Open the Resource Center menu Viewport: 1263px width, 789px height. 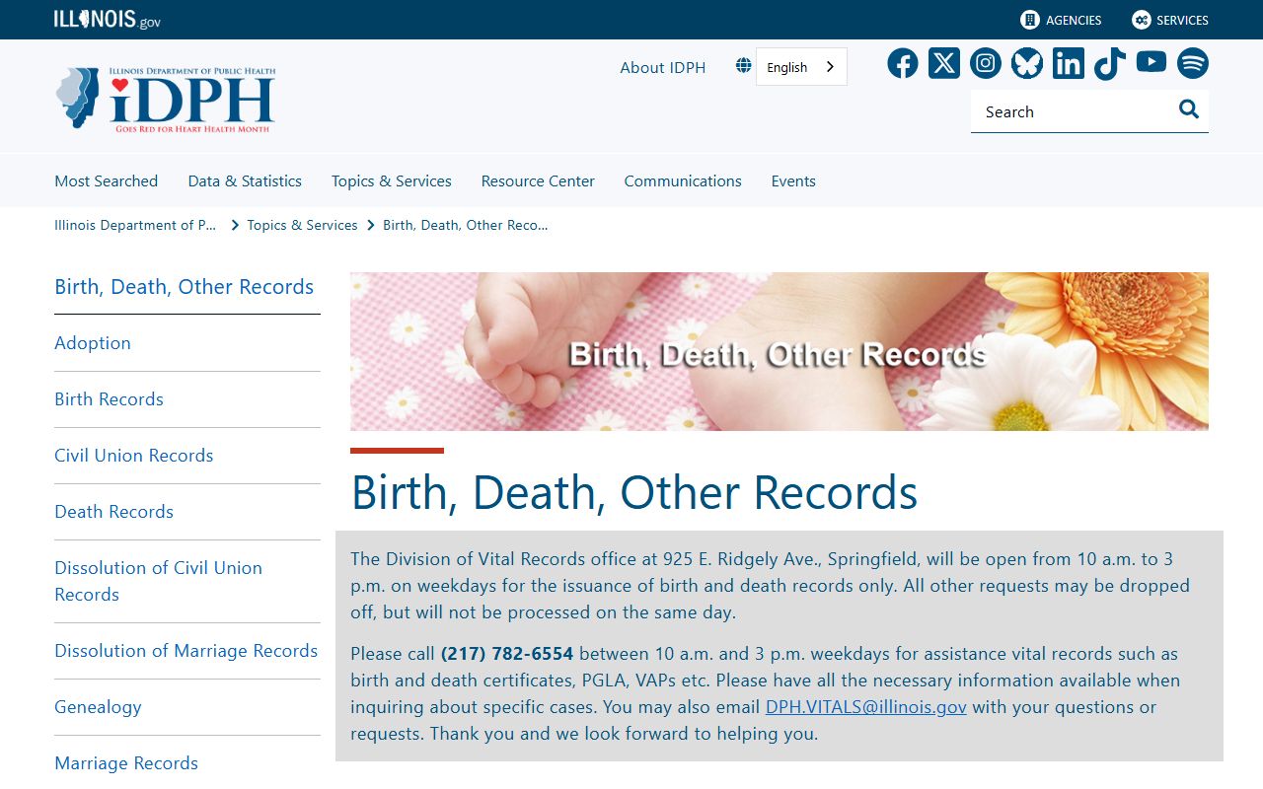(538, 181)
